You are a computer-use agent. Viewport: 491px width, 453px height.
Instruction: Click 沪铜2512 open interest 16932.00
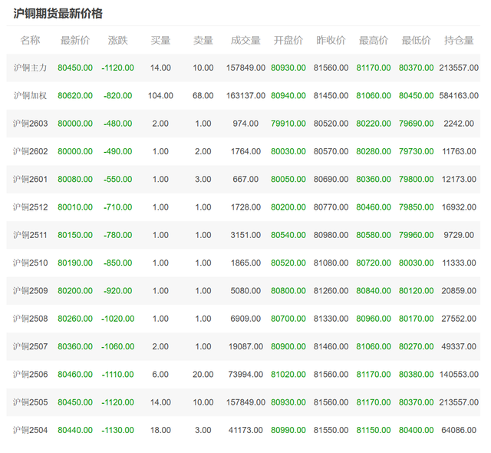(459, 207)
